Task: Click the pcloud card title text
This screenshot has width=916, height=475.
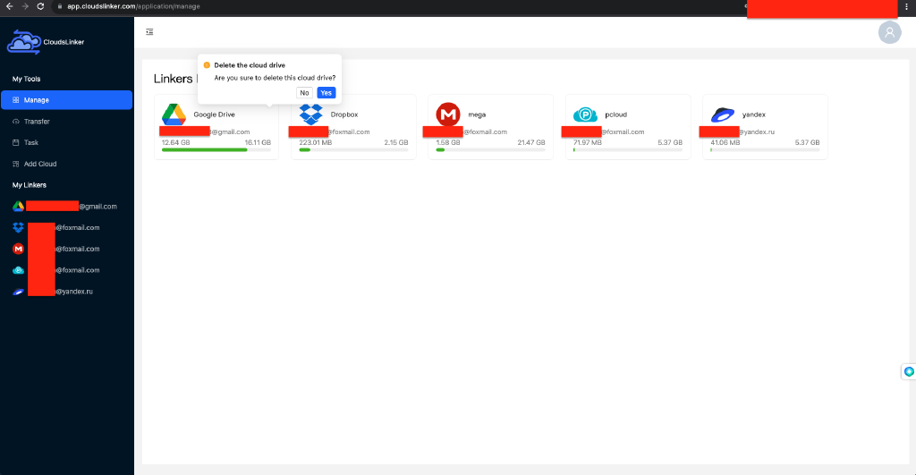Action: click(615, 115)
